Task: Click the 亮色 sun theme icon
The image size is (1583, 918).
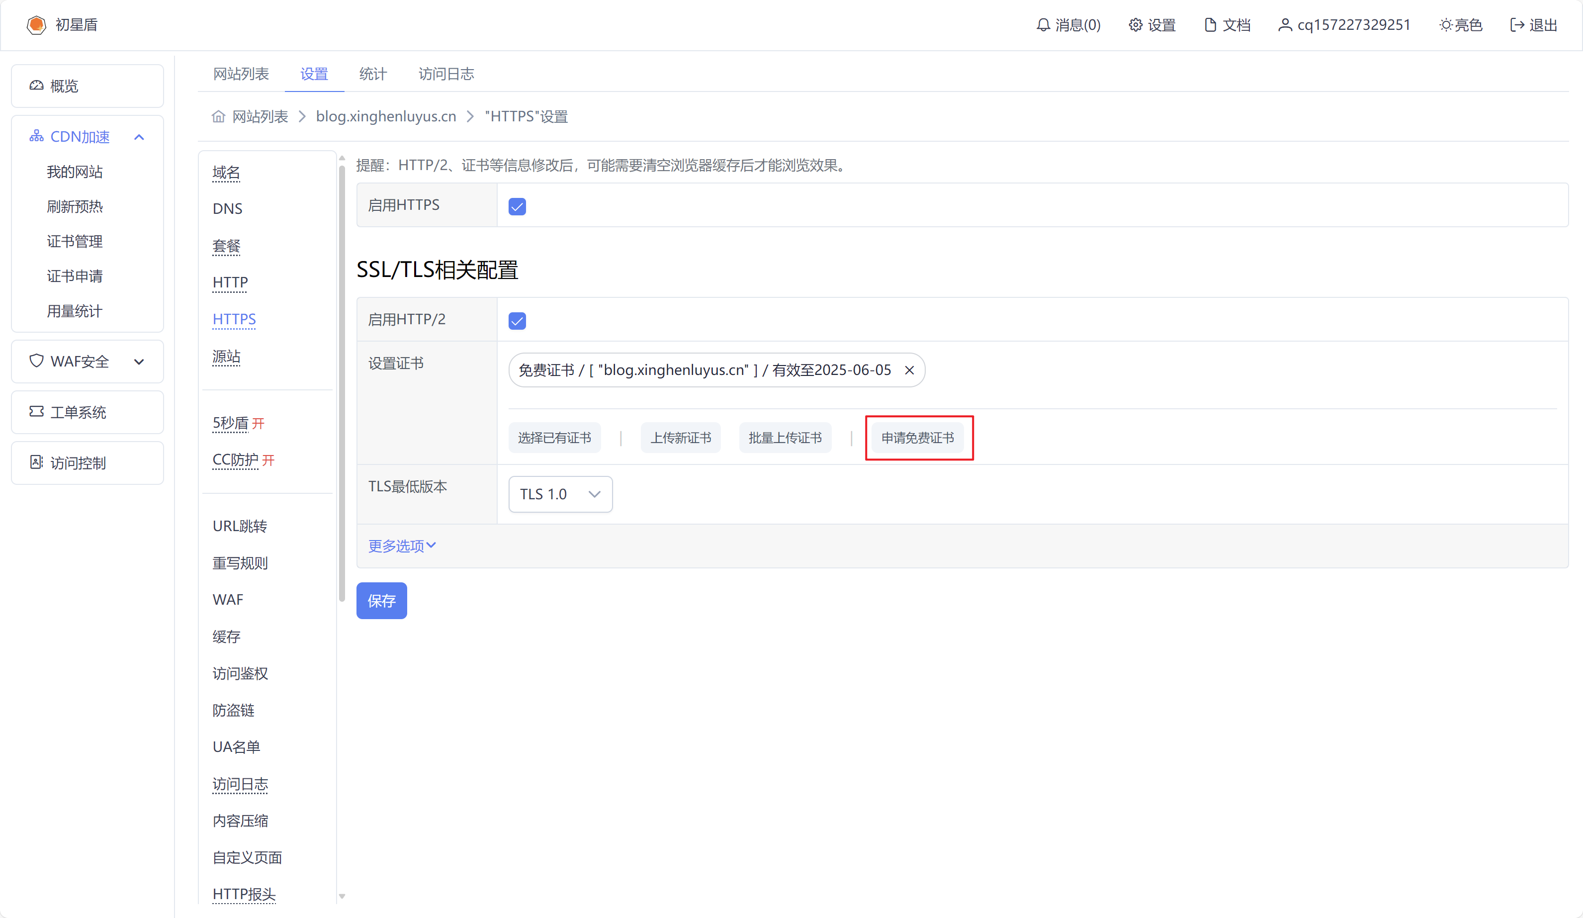Action: (1445, 25)
